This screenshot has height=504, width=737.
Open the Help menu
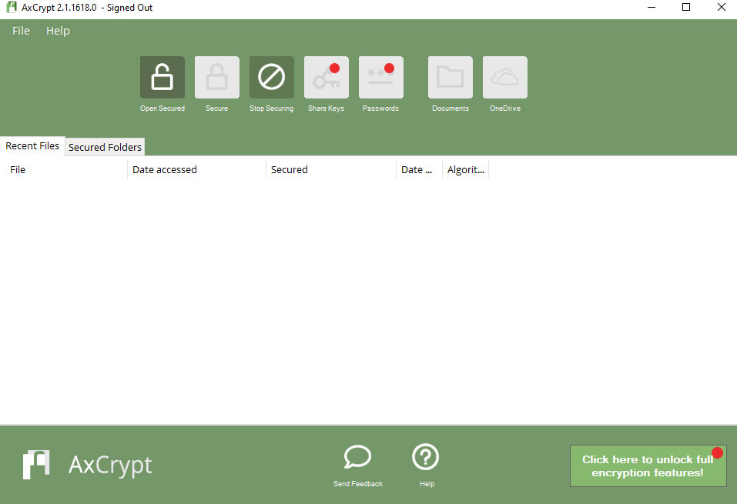tap(58, 31)
